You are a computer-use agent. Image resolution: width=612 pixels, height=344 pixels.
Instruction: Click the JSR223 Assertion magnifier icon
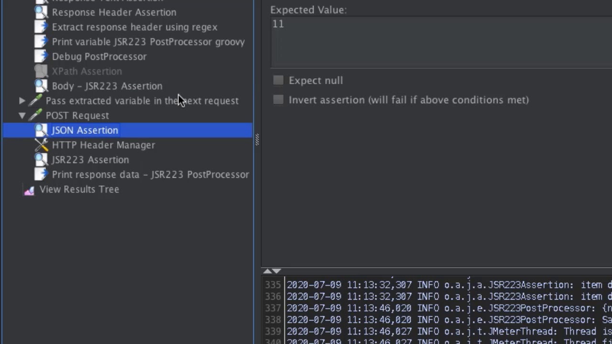pyautogui.click(x=41, y=160)
